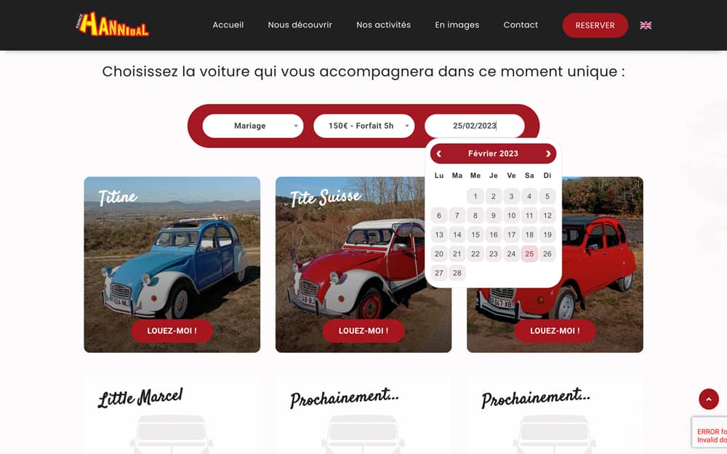Click LOUEZ-MOI on the Titine car

pos(172,331)
